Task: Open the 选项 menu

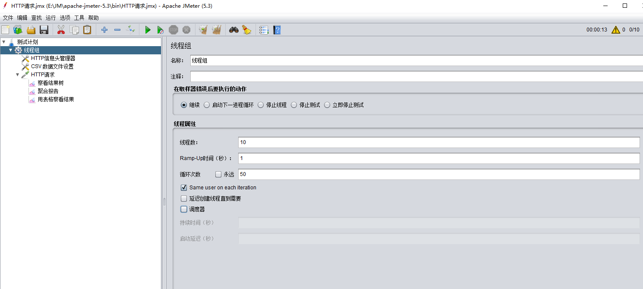Action: tap(65, 18)
